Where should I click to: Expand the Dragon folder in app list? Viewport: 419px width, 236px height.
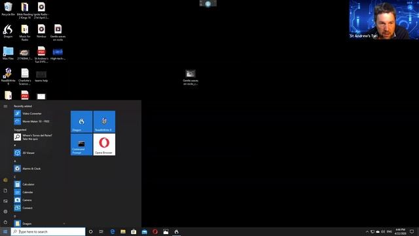coord(39,224)
